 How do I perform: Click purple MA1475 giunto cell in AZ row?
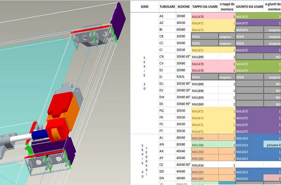click(x=250, y=23)
